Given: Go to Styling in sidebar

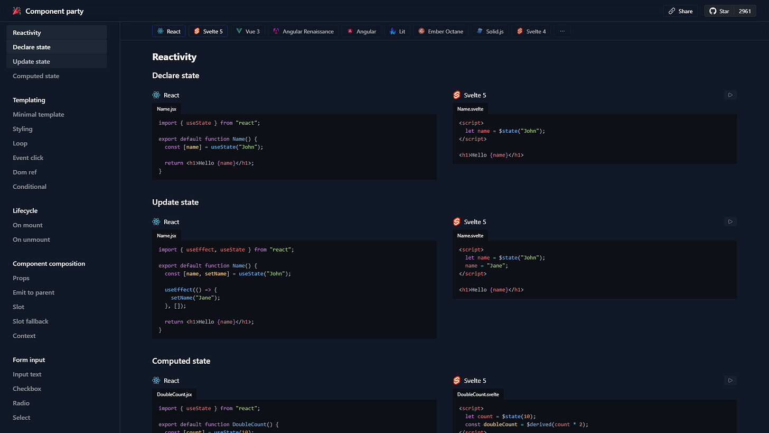Looking at the screenshot, I should [x=57, y=129].
